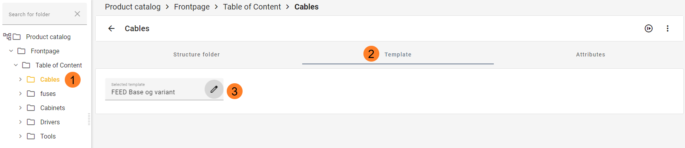Open the three-dot more options menu

[x=668, y=28]
